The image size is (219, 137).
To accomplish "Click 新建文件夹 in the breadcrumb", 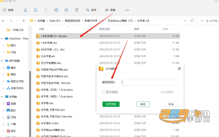I will click(x=91, y=21).
